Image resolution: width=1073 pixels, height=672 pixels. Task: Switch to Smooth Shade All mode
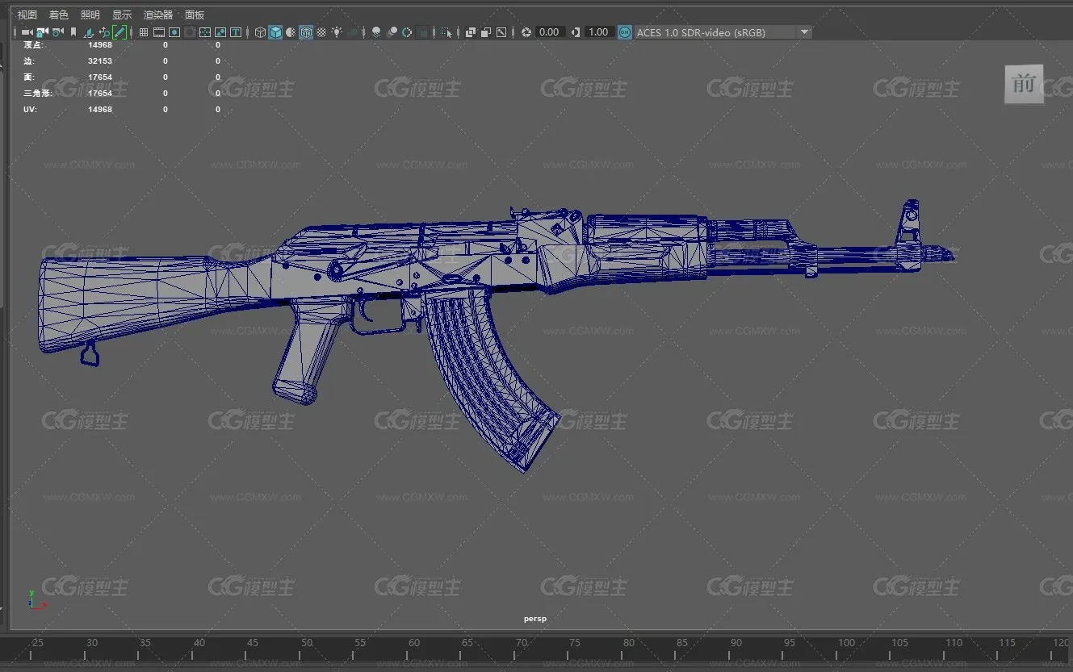pos(275,32)
